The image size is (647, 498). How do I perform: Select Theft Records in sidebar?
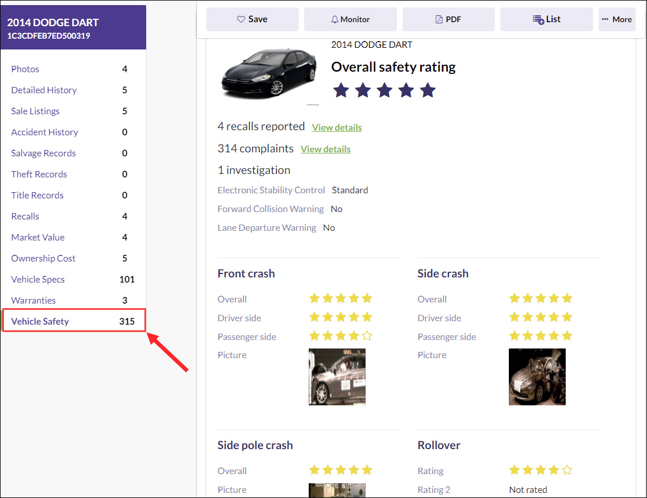click(x=39, y=174)
